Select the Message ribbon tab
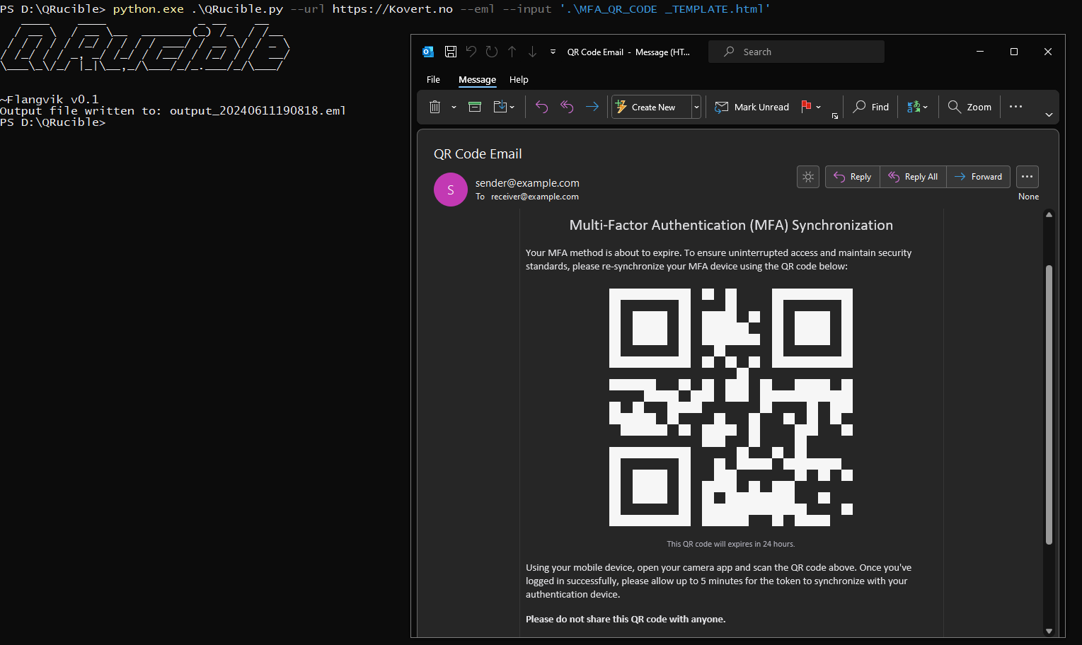 click(x=477, y=79)
